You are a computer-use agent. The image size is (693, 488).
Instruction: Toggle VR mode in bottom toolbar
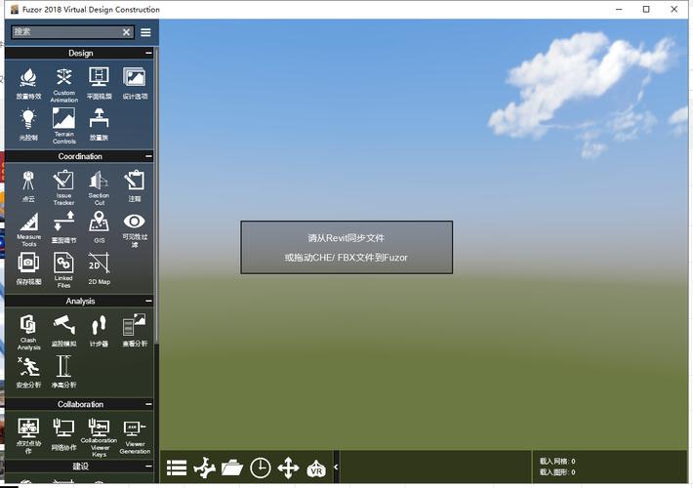[x=316, y=468]
